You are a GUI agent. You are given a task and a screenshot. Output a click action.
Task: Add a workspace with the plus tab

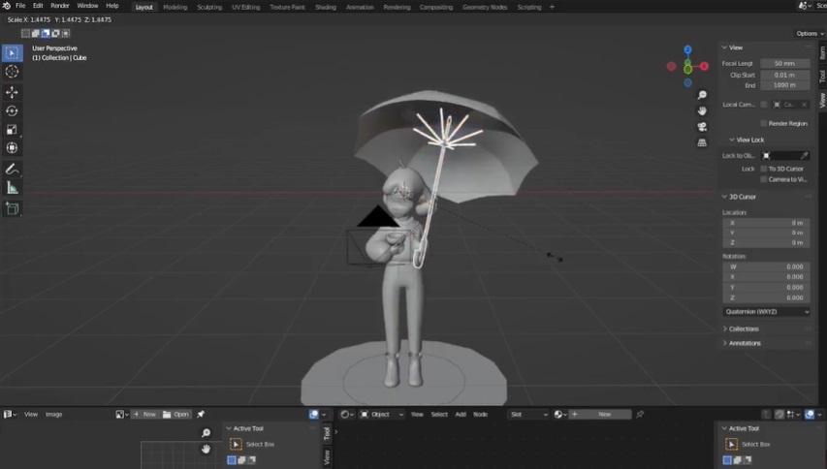pos(553,7)
